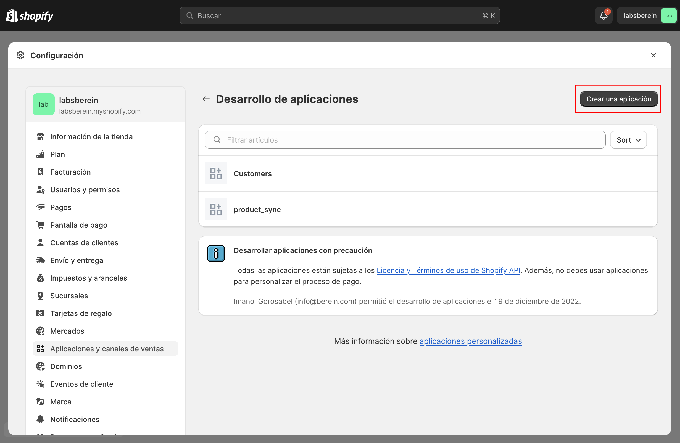Image resolution: width=680 pixels, height=443 pixels.
Task: Select the Mercados globe icon
Action: pyautogui.click(x=41, y=331)
